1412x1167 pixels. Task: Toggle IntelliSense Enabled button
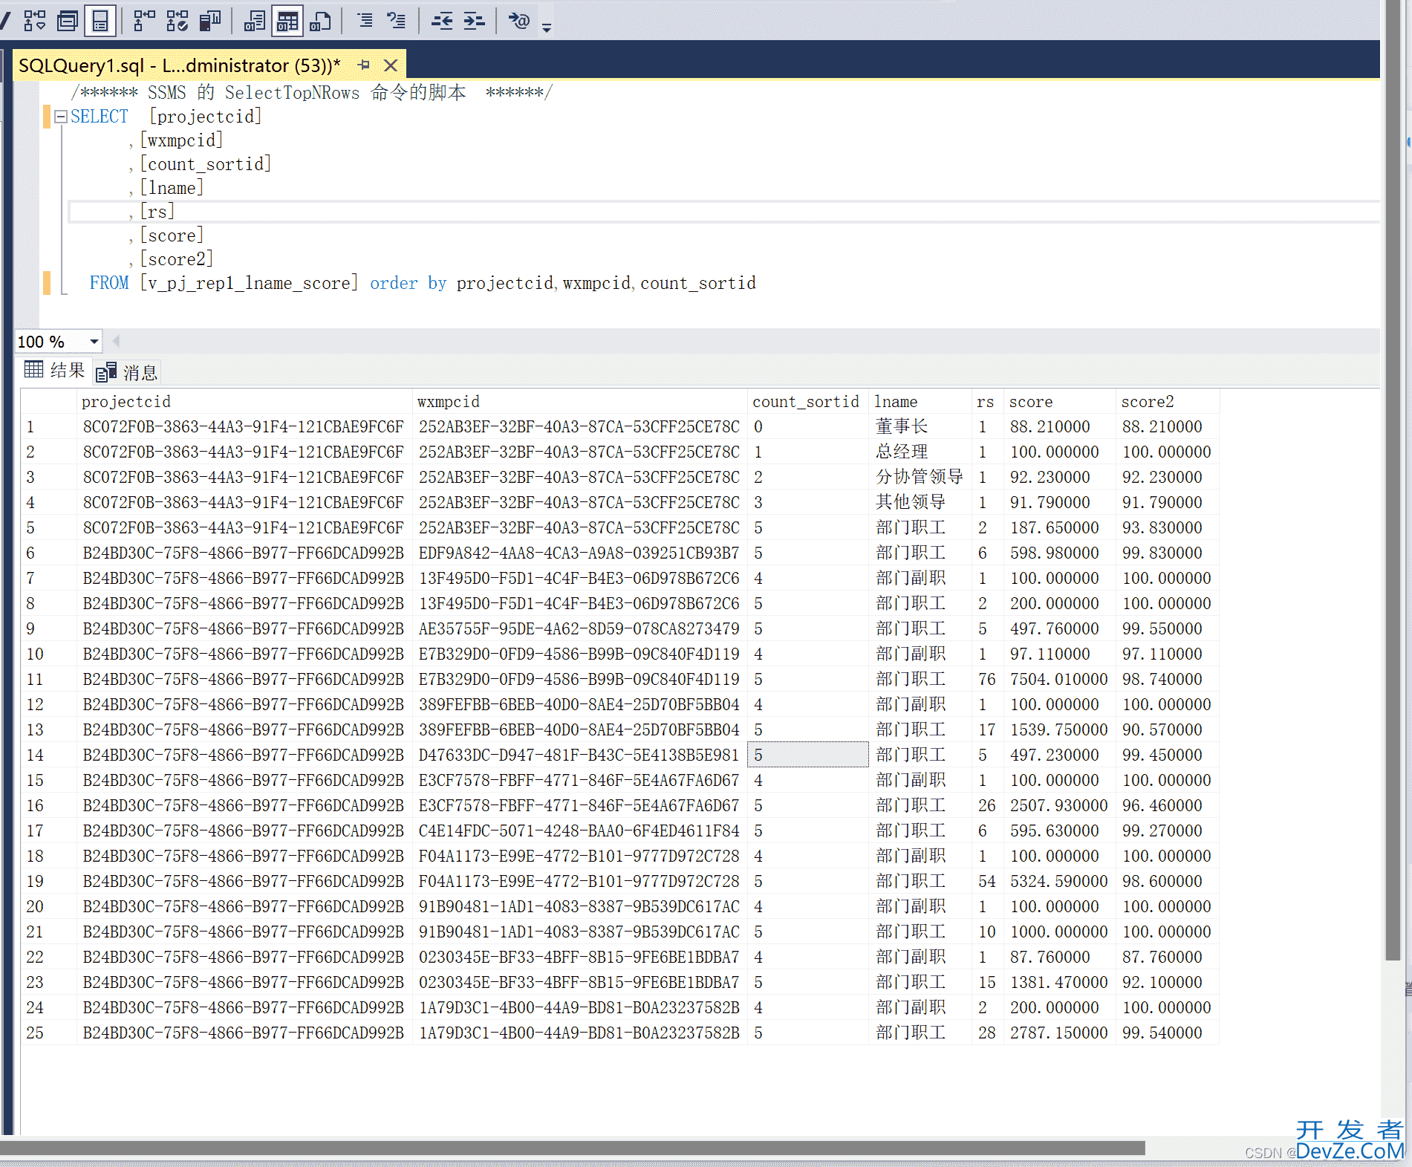click(x=100, y=21)
